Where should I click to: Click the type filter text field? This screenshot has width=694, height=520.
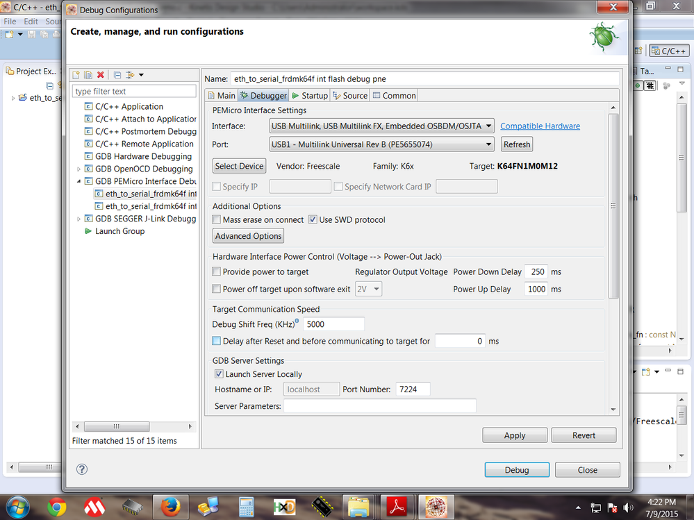coord(134,91)
